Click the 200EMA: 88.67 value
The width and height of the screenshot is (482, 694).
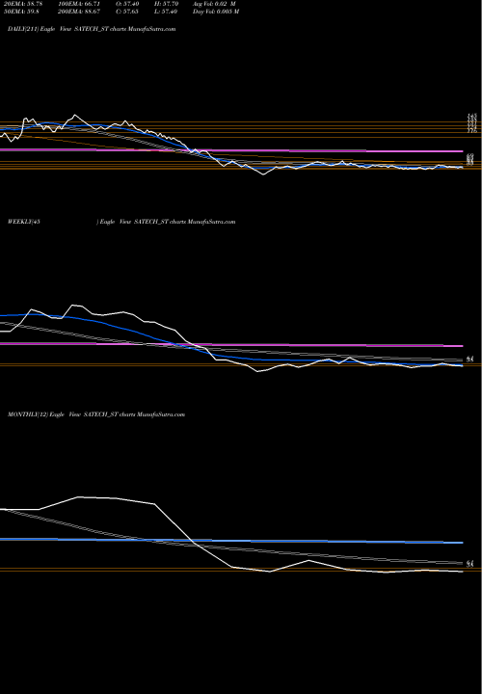click(81, 12)
